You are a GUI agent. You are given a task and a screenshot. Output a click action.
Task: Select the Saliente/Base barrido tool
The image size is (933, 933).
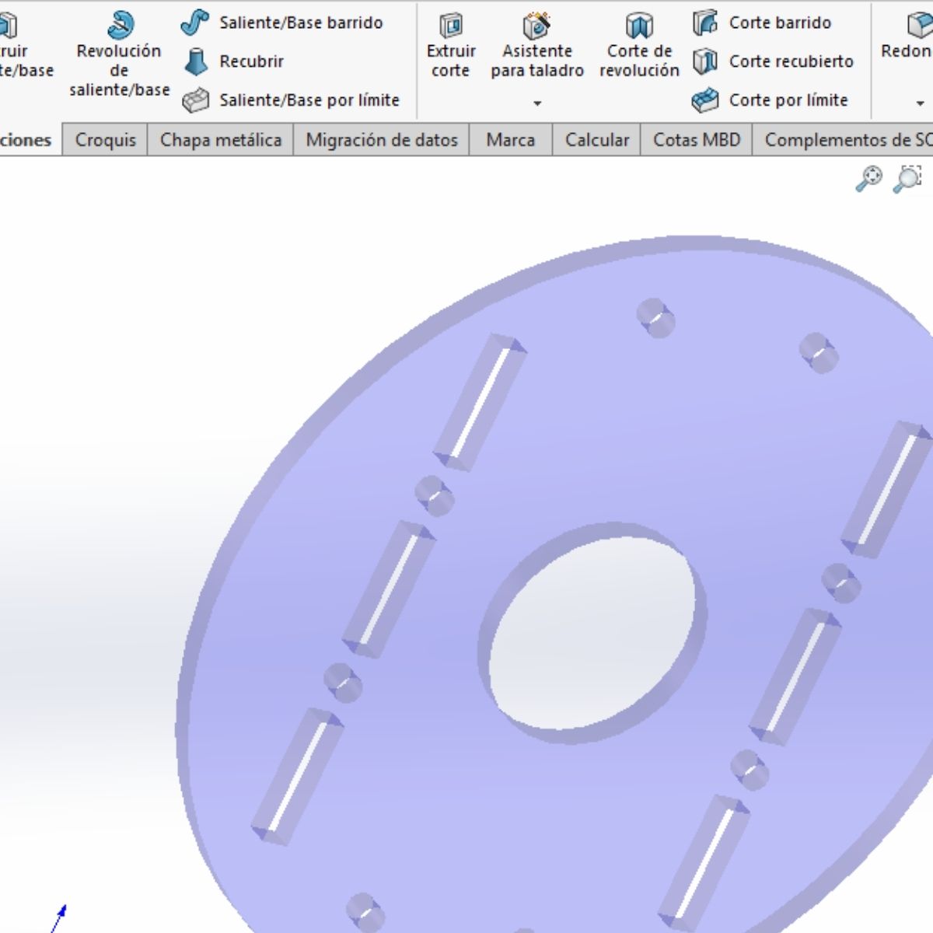[x=194, y=23]
